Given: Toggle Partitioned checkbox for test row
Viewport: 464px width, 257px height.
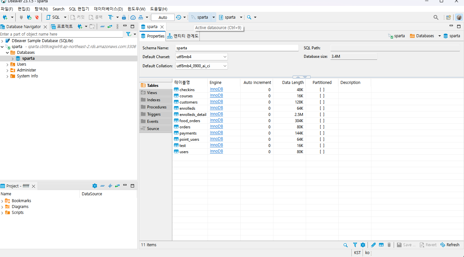Looking at the screenshot, I should click(x=322, y=145).
